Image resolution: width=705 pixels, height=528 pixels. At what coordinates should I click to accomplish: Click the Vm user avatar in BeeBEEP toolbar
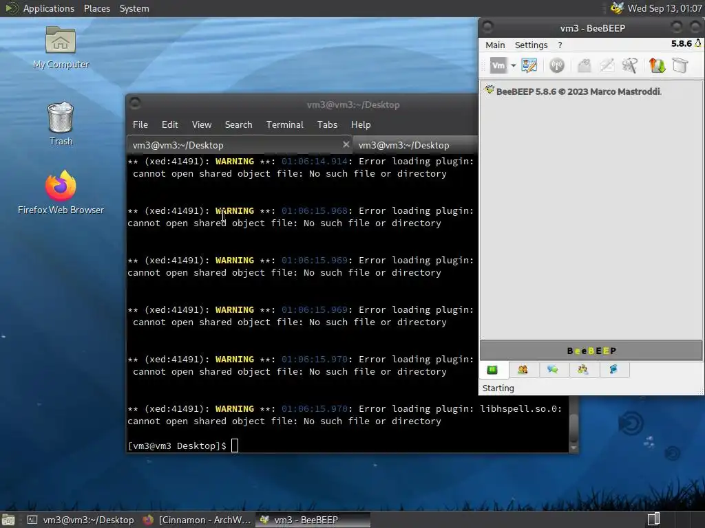tap(498, 65)
